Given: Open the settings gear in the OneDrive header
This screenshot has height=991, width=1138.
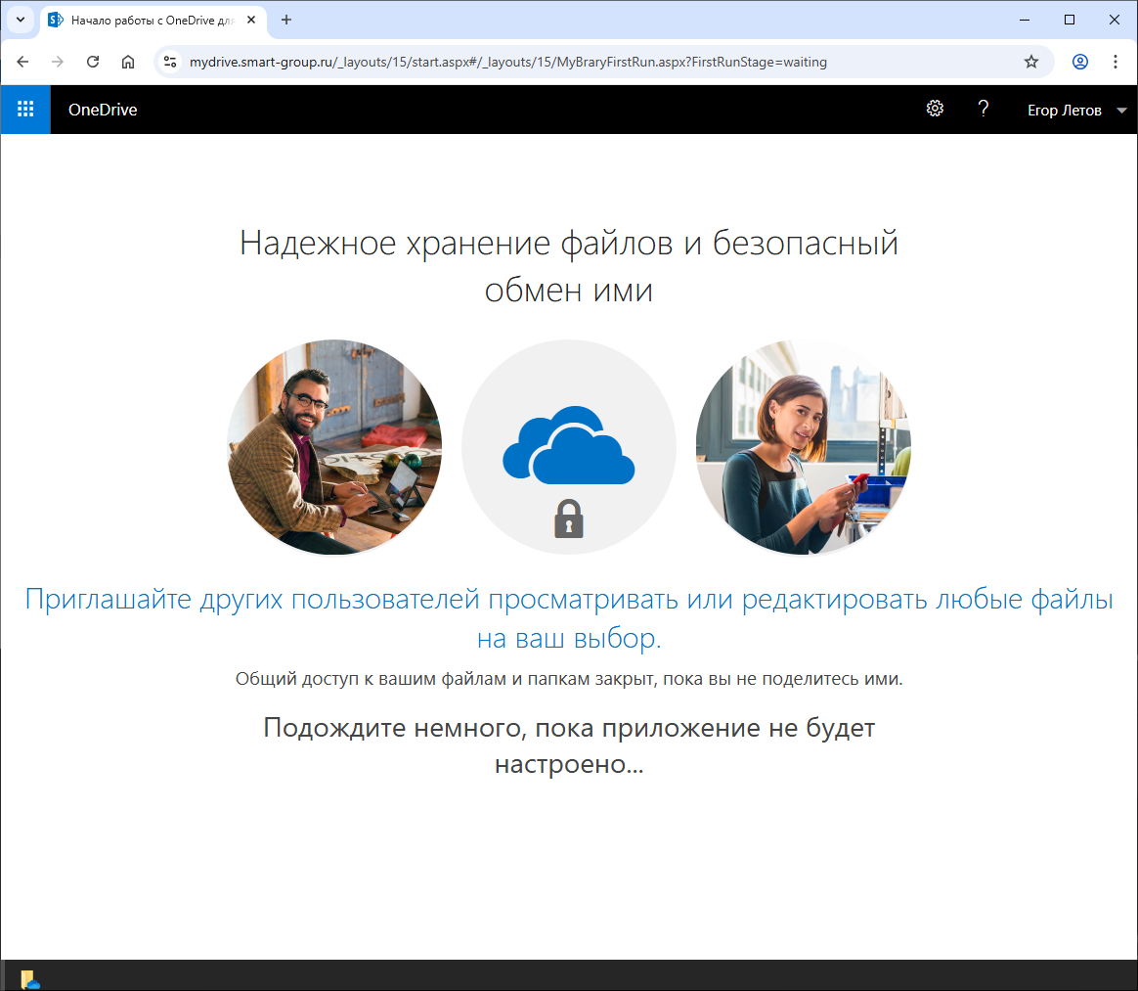Looking at the screenshot, I should (x=935, y=110).
